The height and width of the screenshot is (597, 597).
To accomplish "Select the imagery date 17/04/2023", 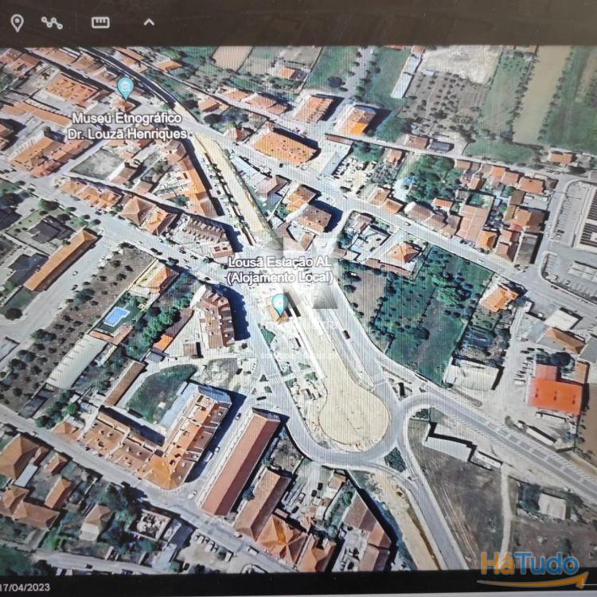I will coord(25,587).
